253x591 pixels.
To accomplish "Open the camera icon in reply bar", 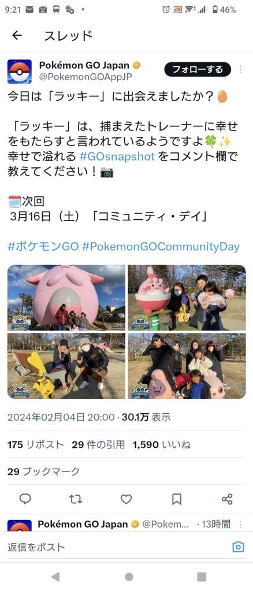I will pos(239,547).
